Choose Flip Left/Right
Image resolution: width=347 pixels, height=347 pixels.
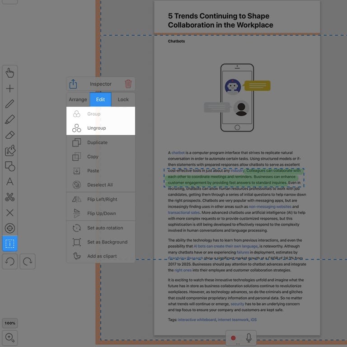101,199
